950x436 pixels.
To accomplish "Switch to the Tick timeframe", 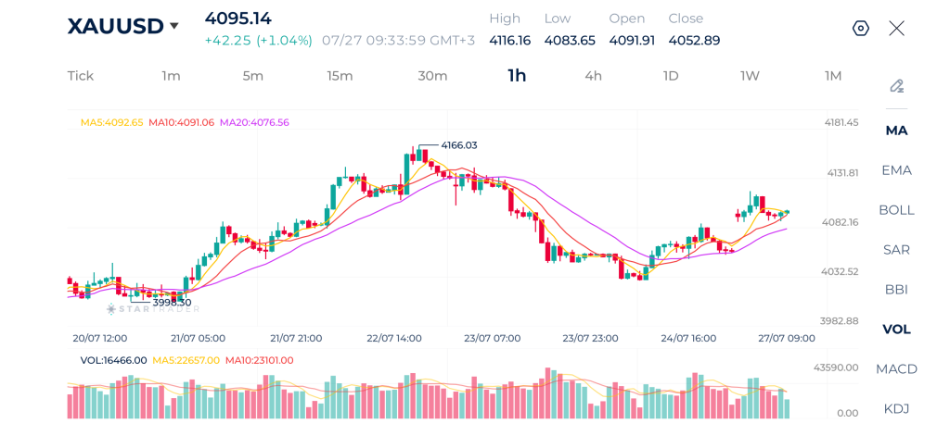I will (81, 76).
